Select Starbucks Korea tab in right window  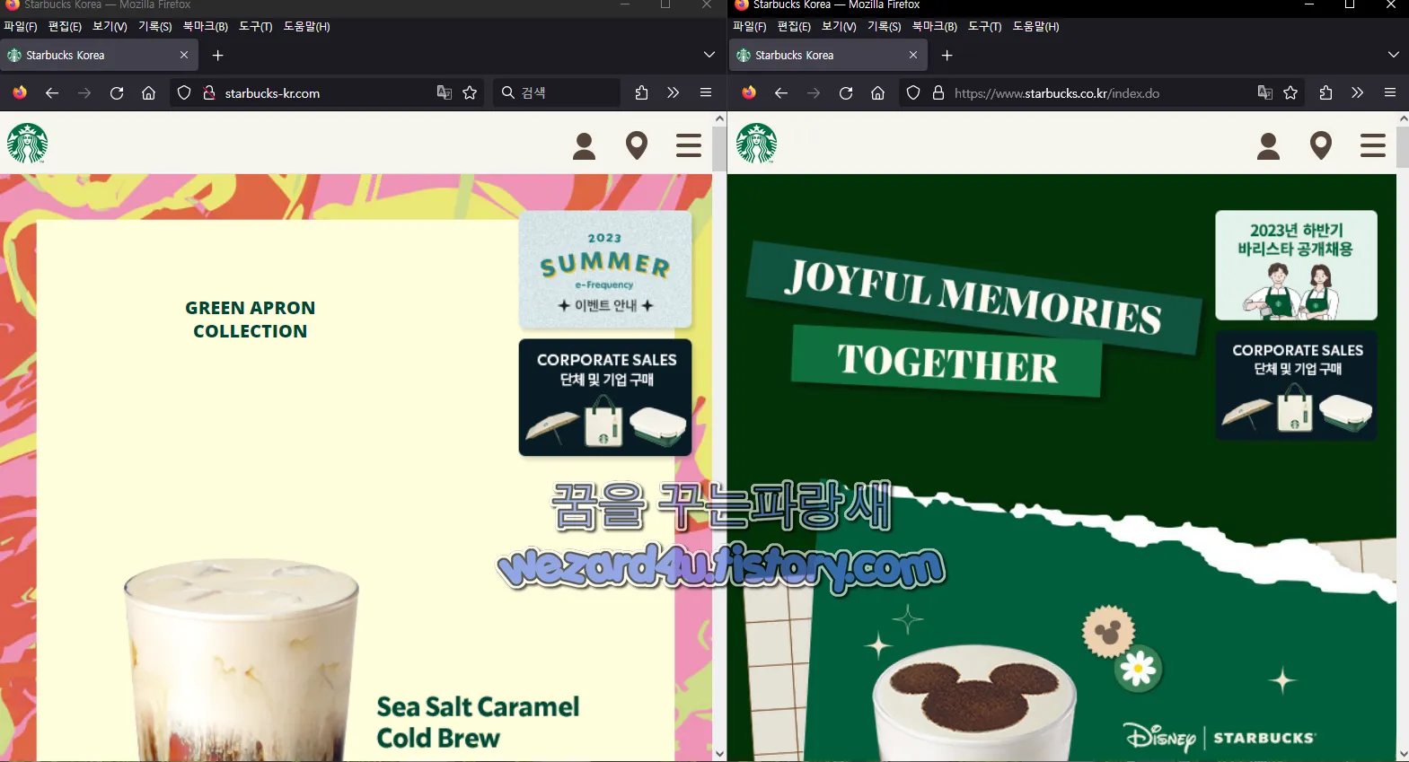[x=828, y=55]
